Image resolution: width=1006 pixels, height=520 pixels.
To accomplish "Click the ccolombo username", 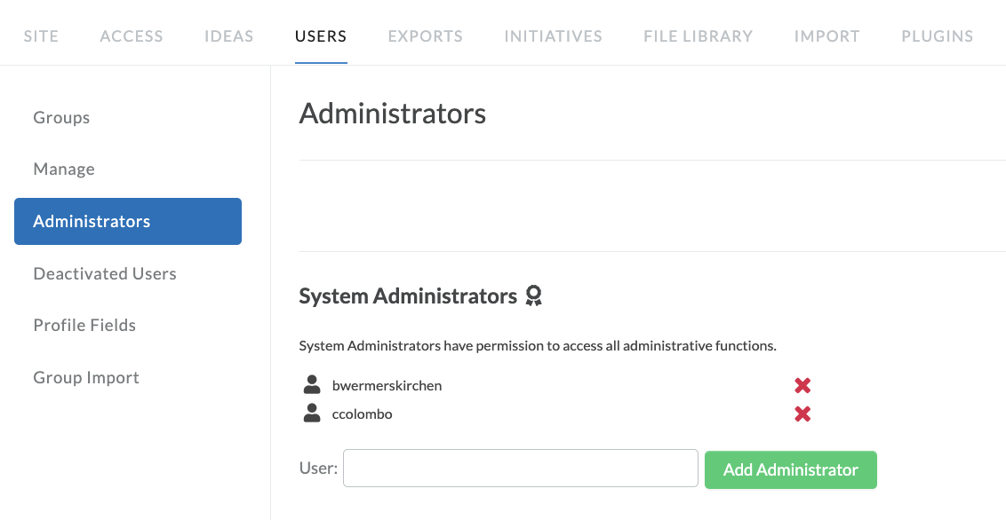I will pos(362,414).
